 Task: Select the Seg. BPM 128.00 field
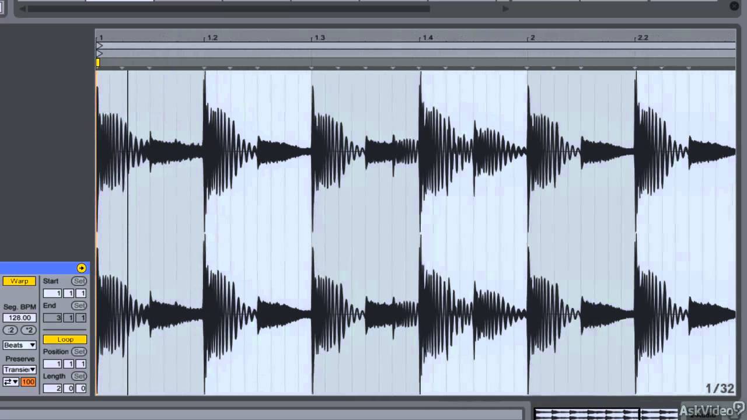point(19,318)
